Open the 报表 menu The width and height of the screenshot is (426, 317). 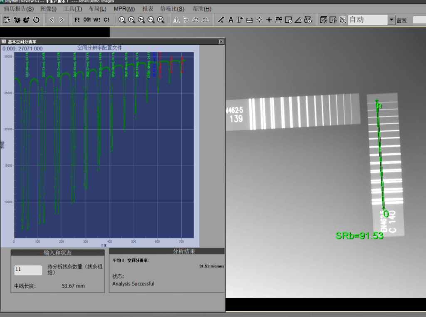pyautogui.click(x=148, y=9)
